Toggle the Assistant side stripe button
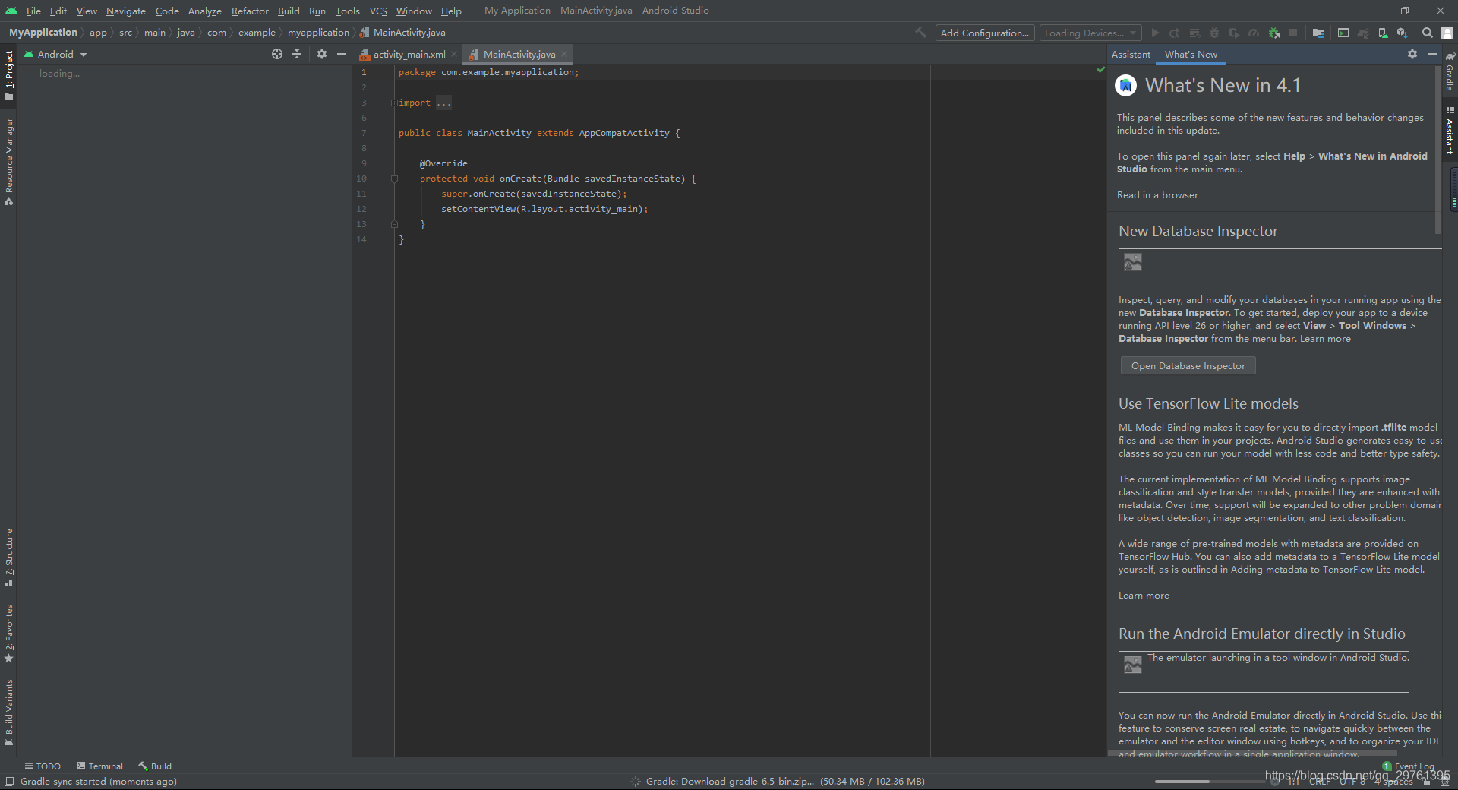 click(1450, 131)
